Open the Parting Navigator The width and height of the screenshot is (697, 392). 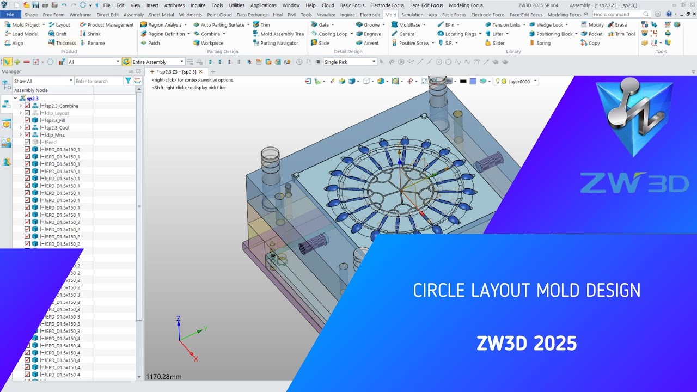[275, 43]
